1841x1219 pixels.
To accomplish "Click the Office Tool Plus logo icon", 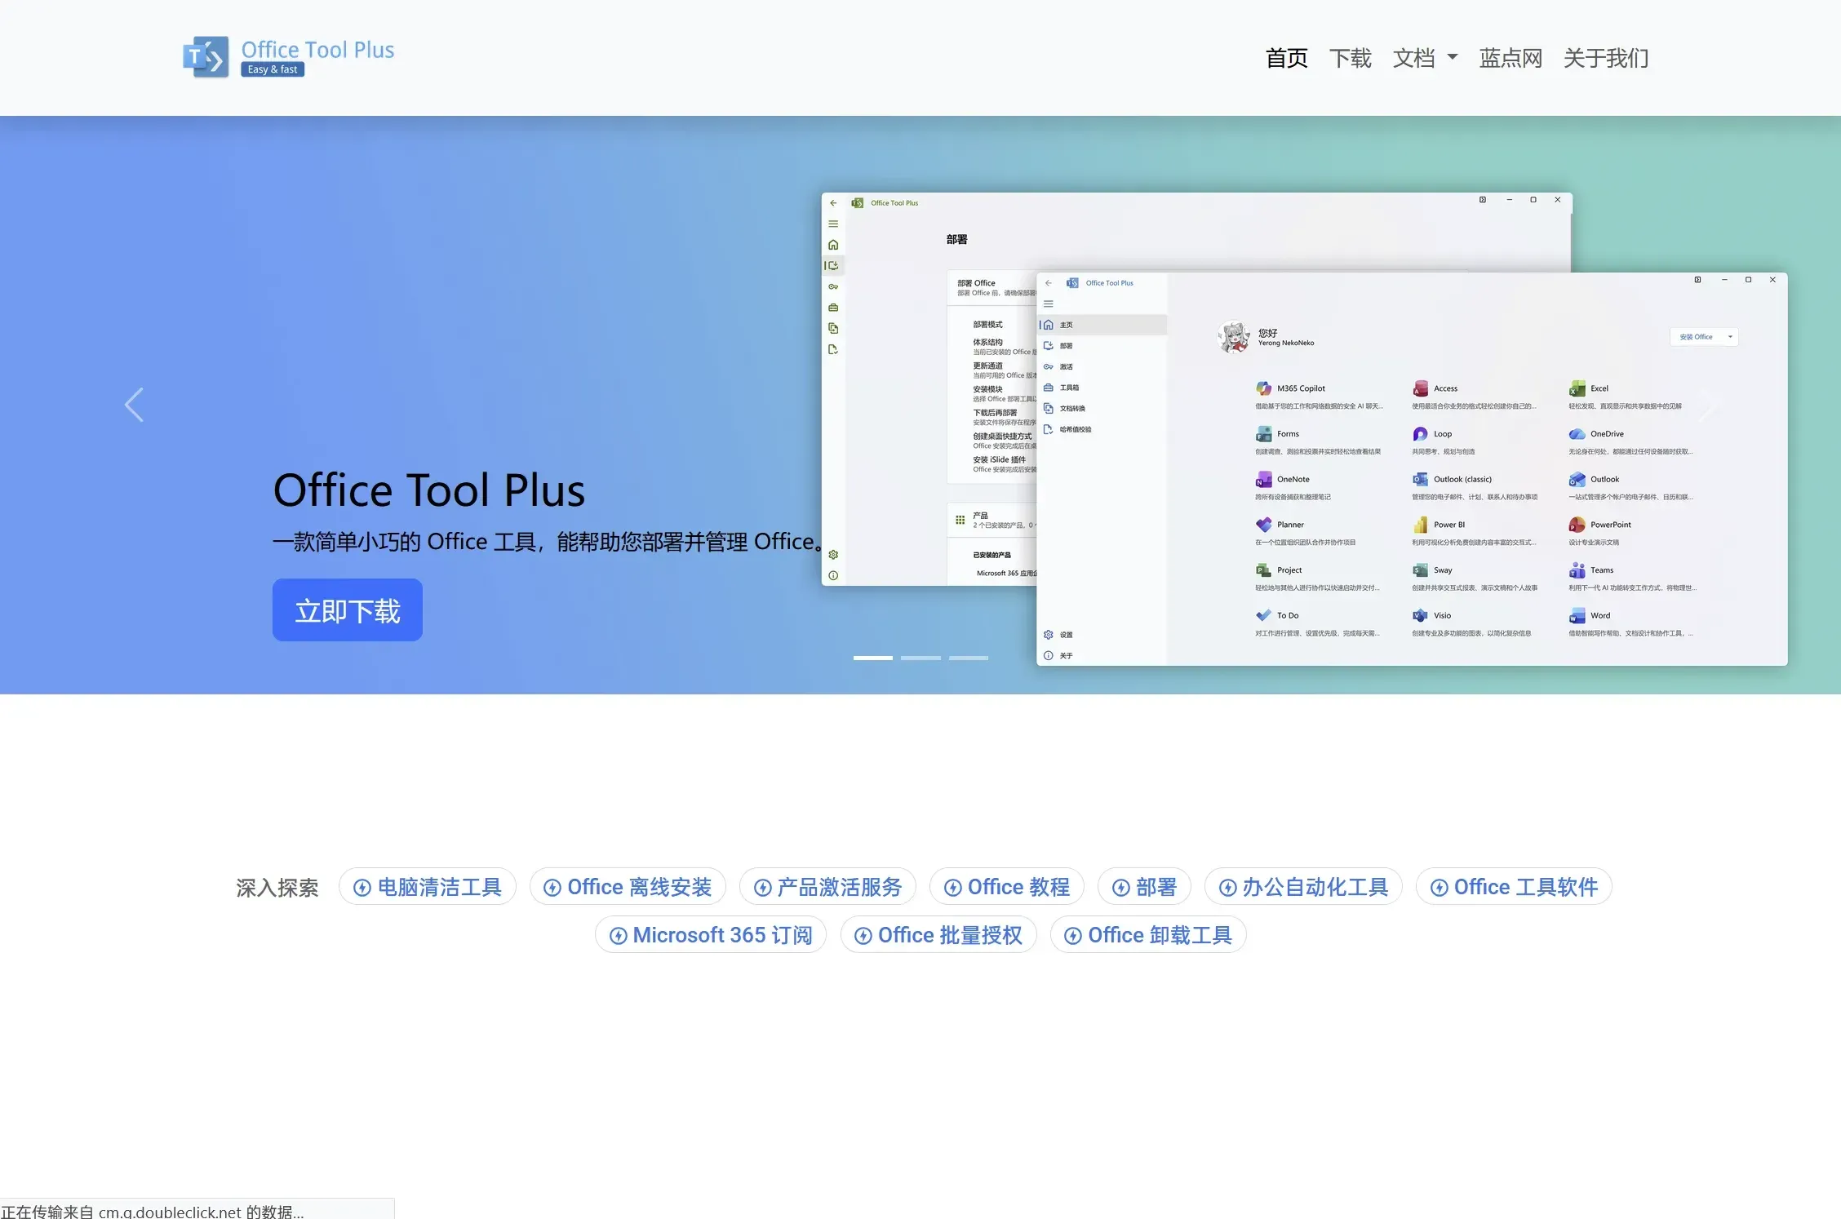I will (206, 57).
